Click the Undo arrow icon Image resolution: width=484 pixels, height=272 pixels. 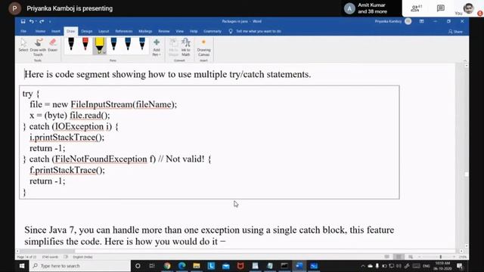[31, 21]
